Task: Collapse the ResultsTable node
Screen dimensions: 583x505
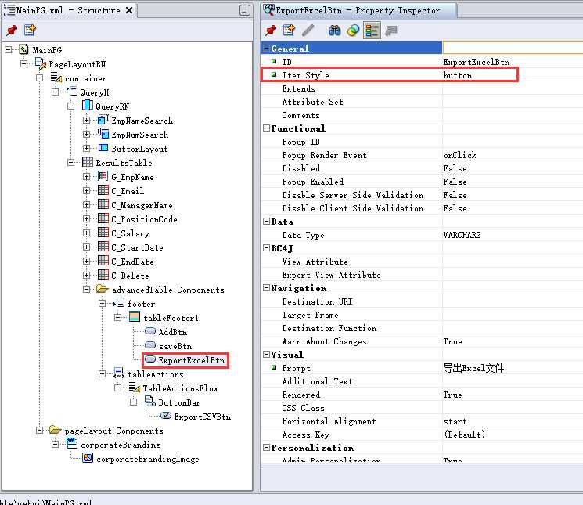Action: 70,163
